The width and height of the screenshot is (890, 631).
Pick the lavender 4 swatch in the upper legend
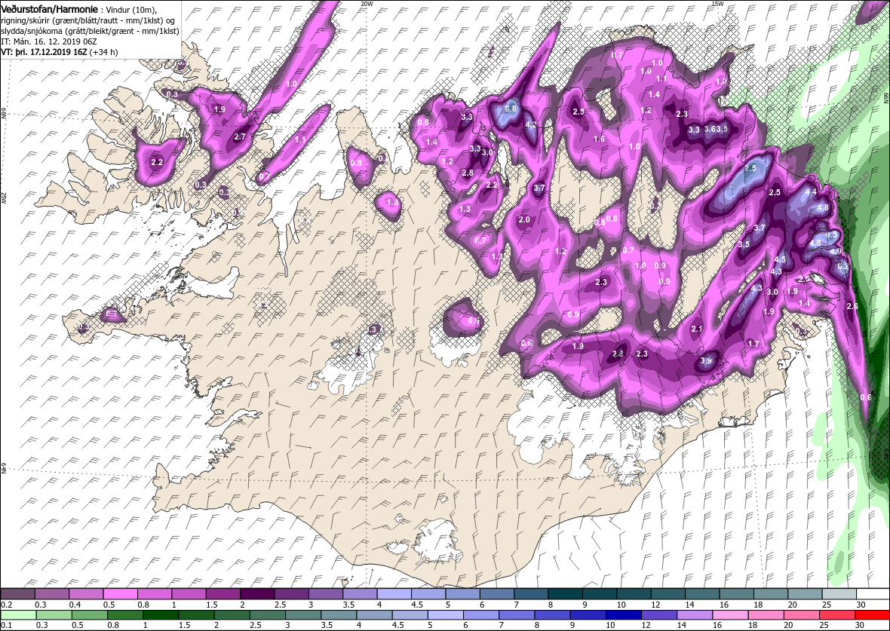(394, 594)
